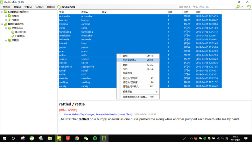252x142 pixels.
Task: Click the Kindle Mate taskbar icon
Action: pyautogui.click(x=104, y=138)
